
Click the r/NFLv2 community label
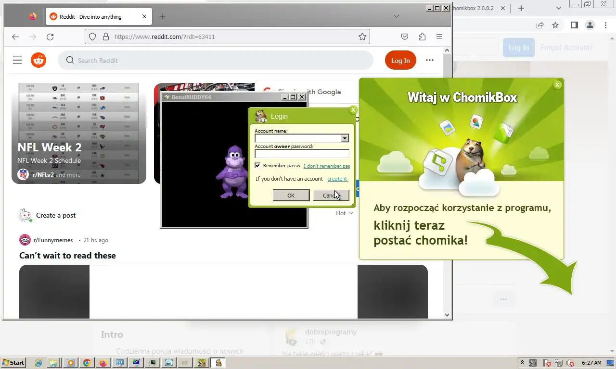tap(43, 175)
